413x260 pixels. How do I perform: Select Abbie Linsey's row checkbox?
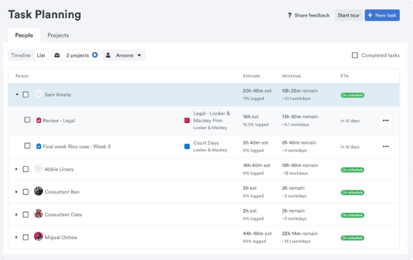[26, 169]
